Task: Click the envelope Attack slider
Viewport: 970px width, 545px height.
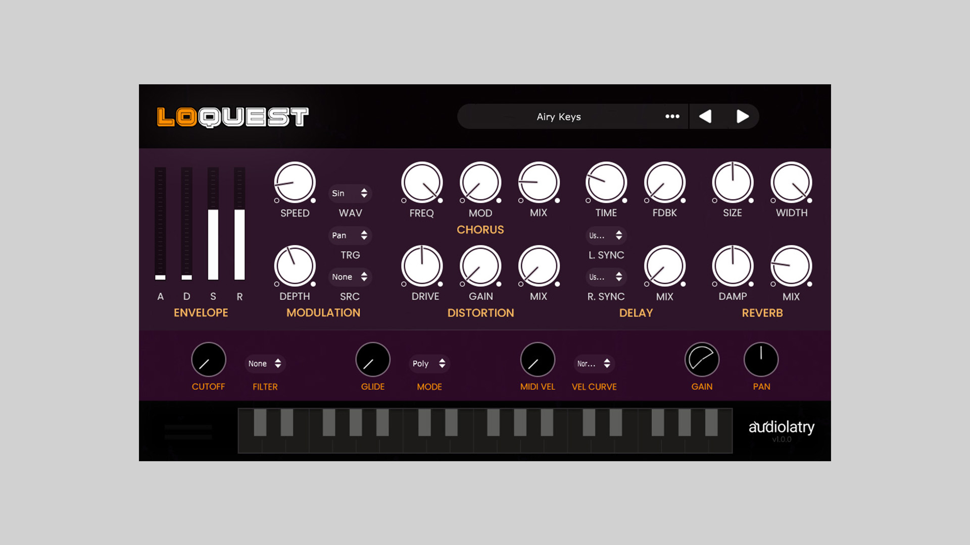Action: click(x=160, y=224)
